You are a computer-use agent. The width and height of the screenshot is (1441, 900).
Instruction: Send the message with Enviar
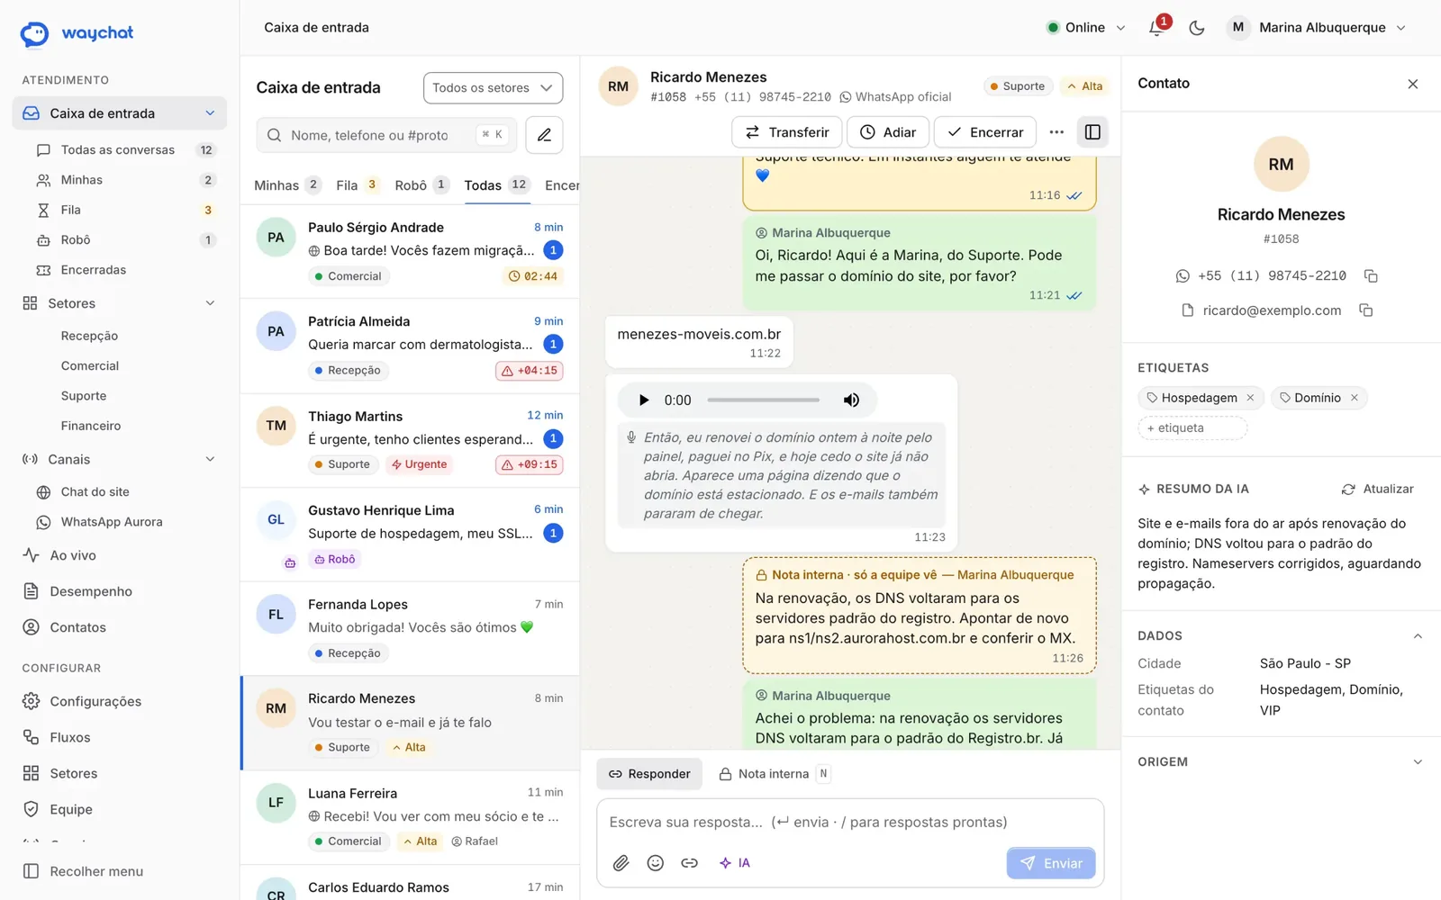pos(1051,863)
